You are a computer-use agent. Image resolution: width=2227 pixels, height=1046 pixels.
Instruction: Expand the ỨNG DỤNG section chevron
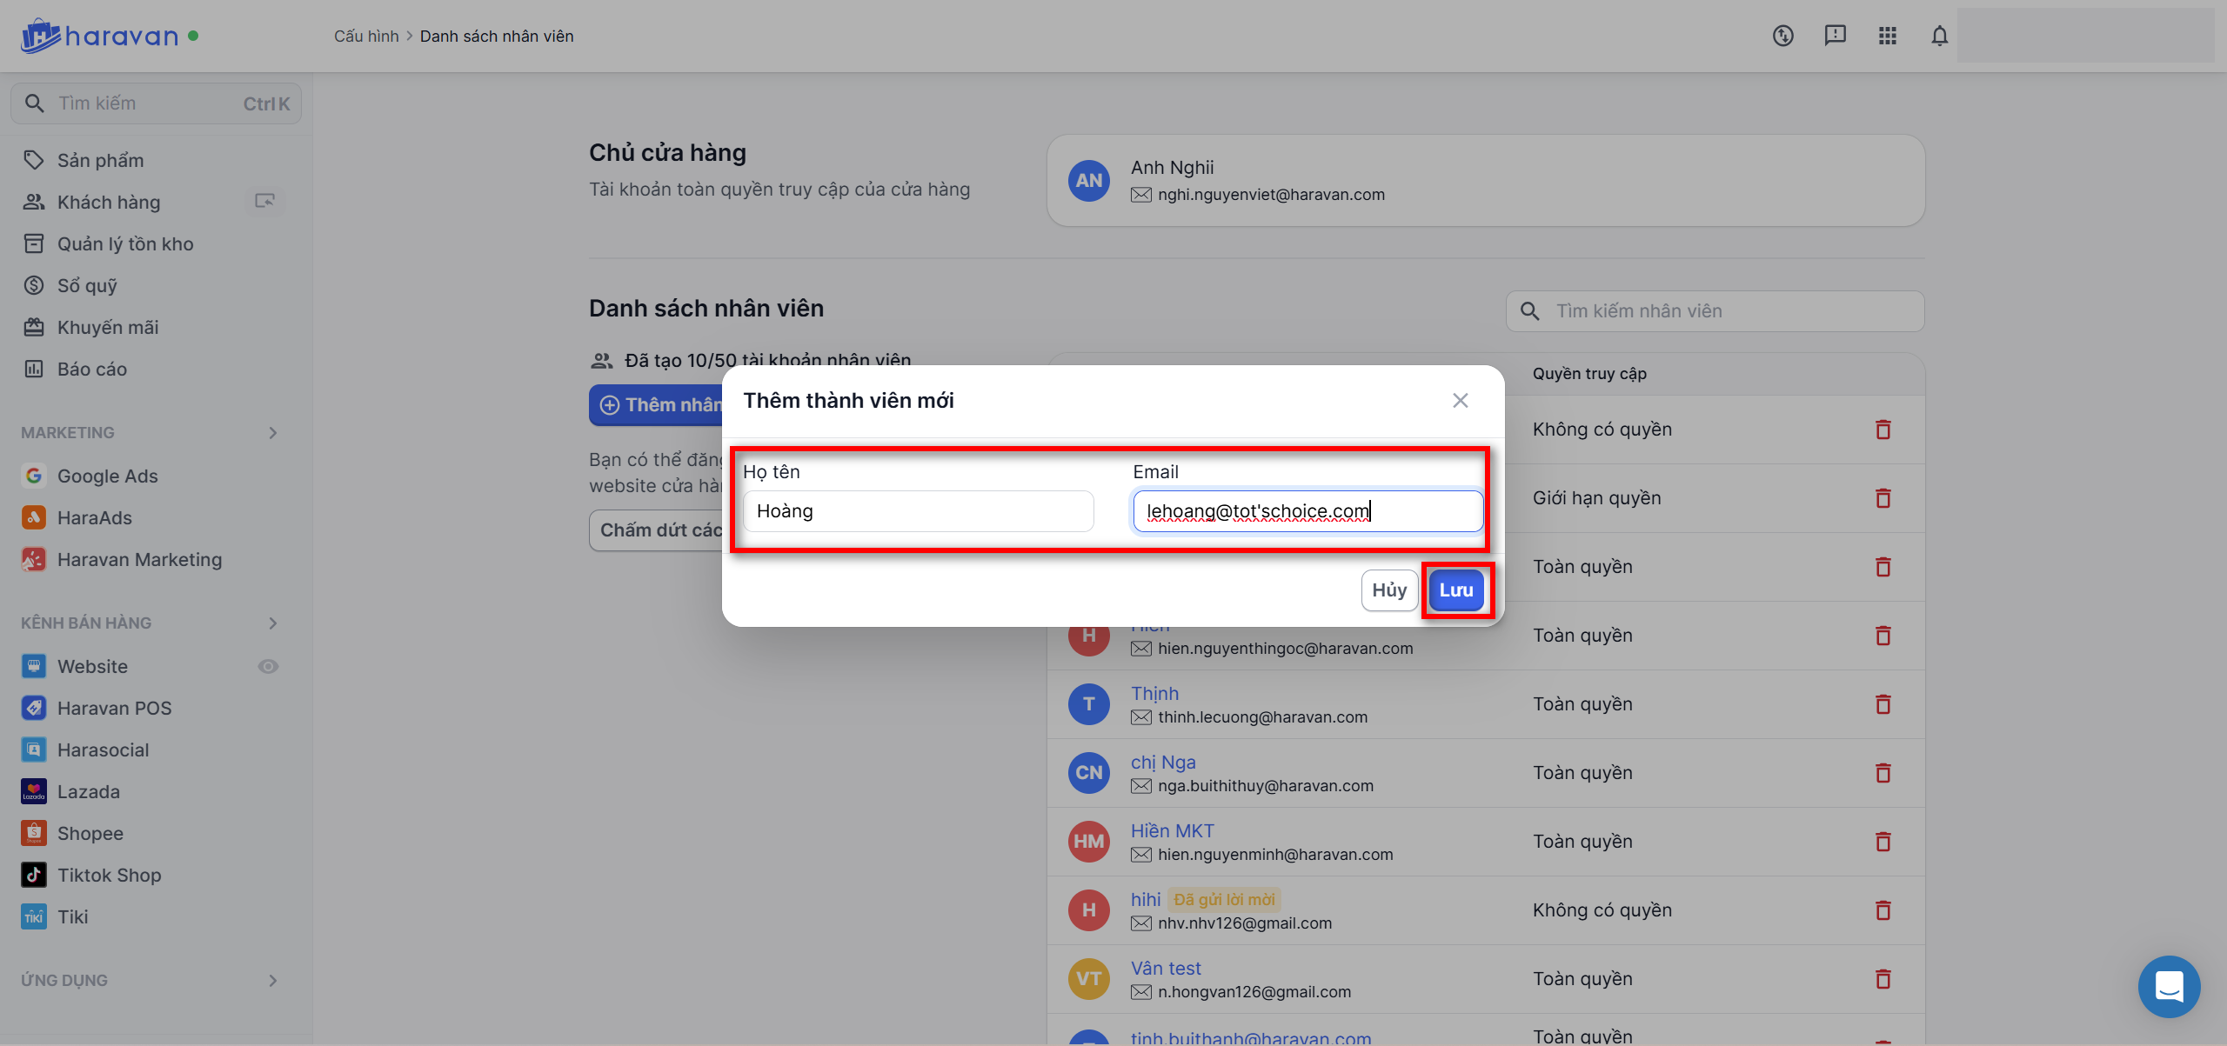(x=273, y=981)
